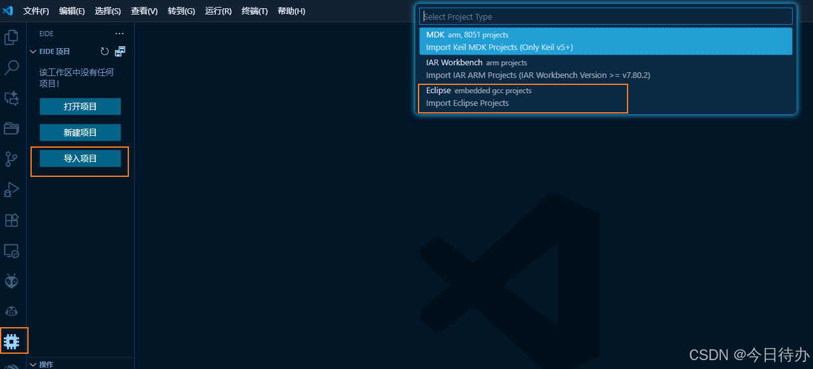This screenshot has height=369, width=813.
Task: Open the 终端(T) menu
Action: pyautogui.click(x=255, y=11)
